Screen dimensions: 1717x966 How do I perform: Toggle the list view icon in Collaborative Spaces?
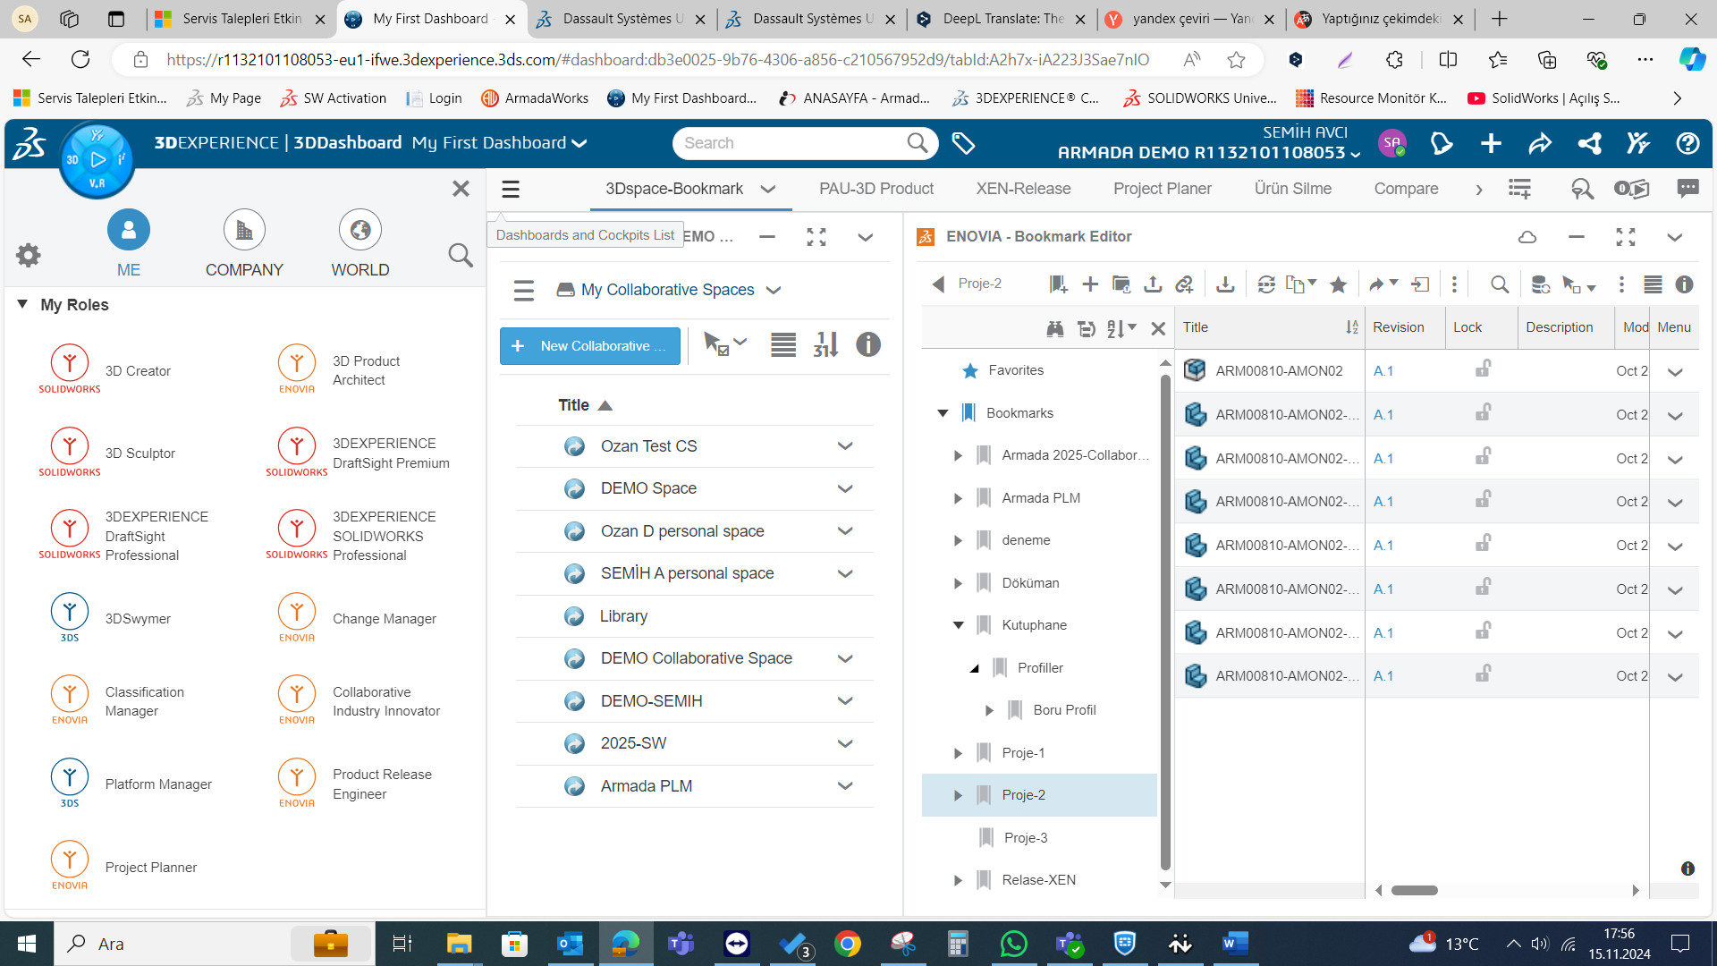click(783, 344)
